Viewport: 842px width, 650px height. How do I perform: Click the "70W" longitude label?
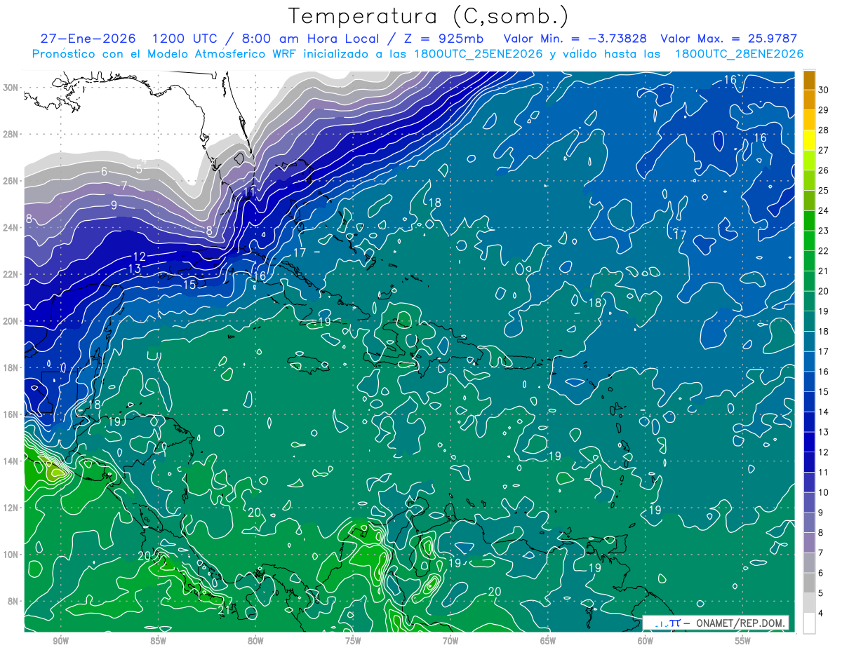tap(450, 641)
